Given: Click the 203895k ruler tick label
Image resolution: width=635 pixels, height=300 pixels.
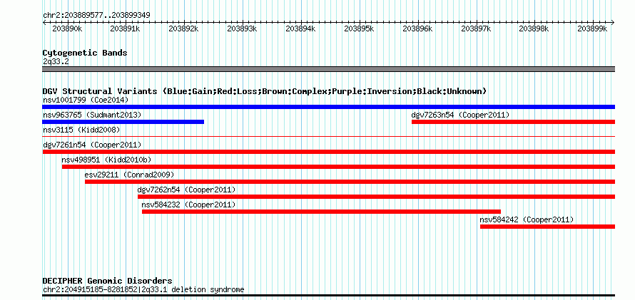Looking at the screenshot, I should tap(359, 29).
